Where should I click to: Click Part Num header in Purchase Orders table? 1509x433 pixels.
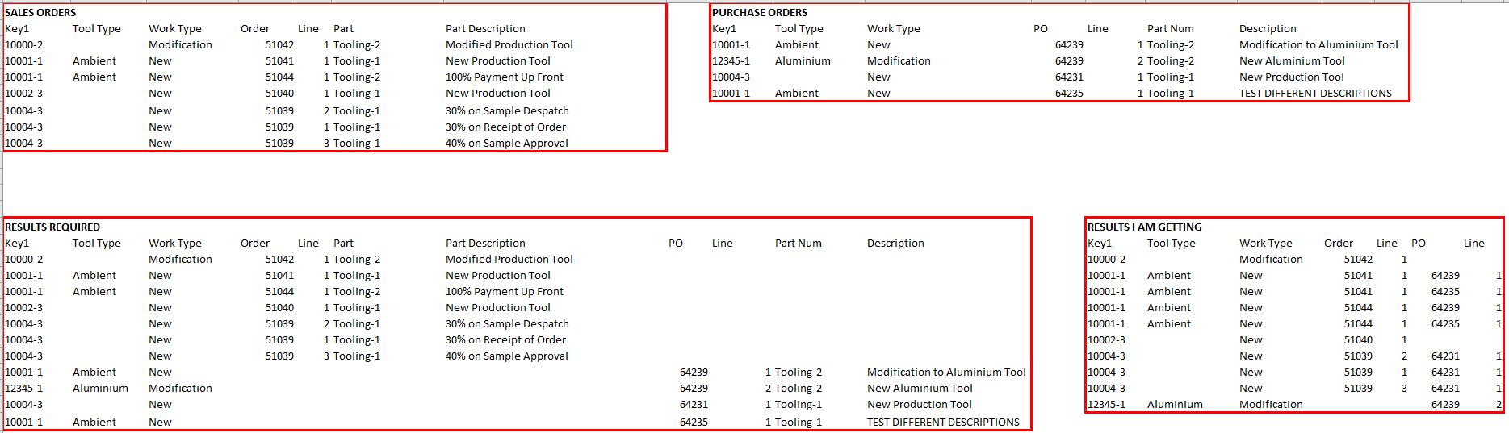click(x=1171, y=29)
